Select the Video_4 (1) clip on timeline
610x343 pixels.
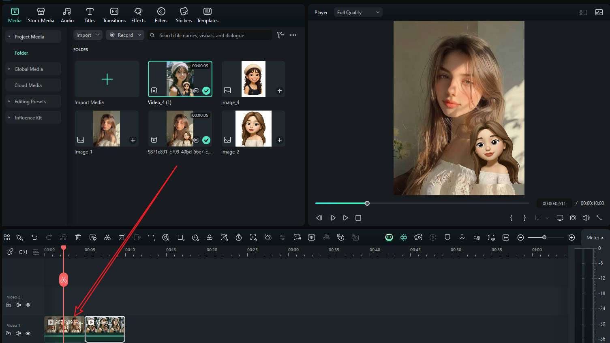[105, 329]
